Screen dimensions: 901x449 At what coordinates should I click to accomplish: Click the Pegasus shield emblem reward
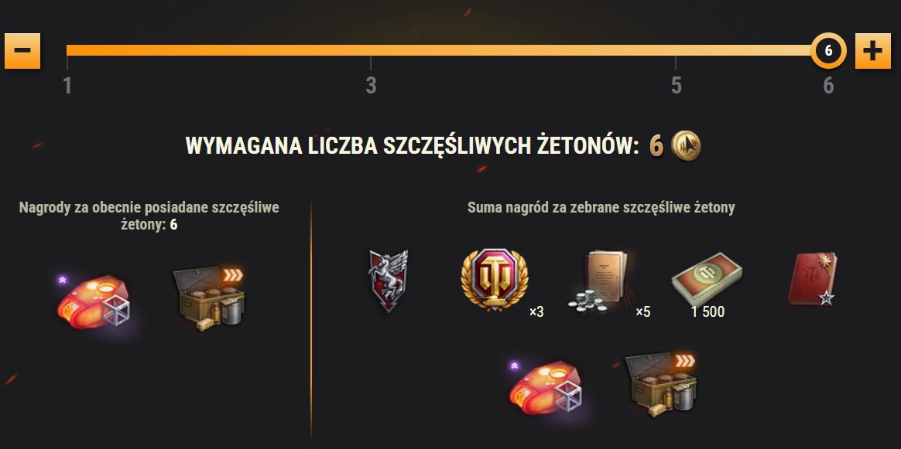(x=389, y=281)
